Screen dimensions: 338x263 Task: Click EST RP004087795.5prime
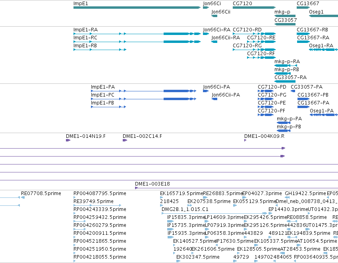[x=100, y=193]
